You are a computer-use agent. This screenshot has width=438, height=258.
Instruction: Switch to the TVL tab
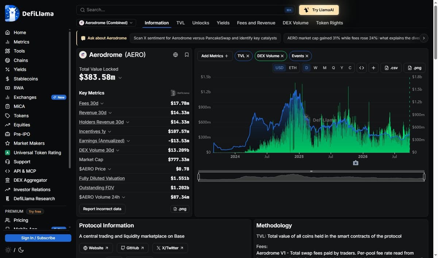click(x=180, y=23)
